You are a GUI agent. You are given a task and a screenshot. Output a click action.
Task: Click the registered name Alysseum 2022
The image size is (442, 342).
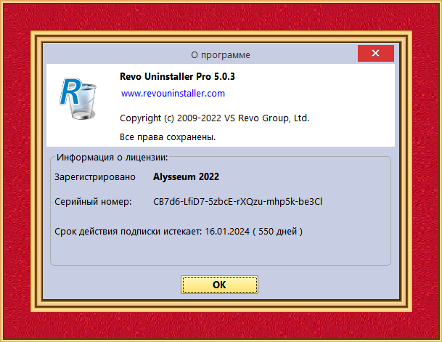point(186,176)
